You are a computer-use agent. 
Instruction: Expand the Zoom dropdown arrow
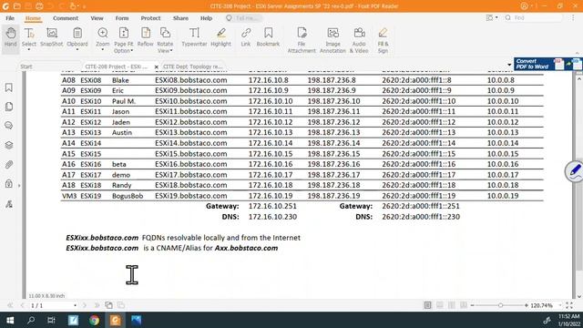(x=103, y=50)
